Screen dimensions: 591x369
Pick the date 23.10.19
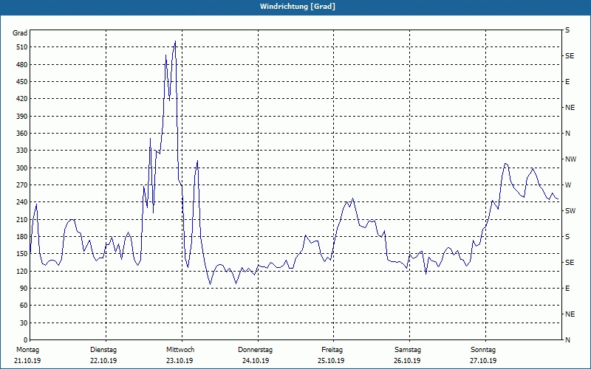click(180, 361)
